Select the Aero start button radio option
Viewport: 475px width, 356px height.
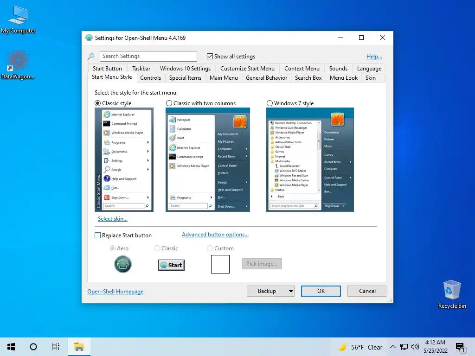pyautogui.click(x=112, y=248)
